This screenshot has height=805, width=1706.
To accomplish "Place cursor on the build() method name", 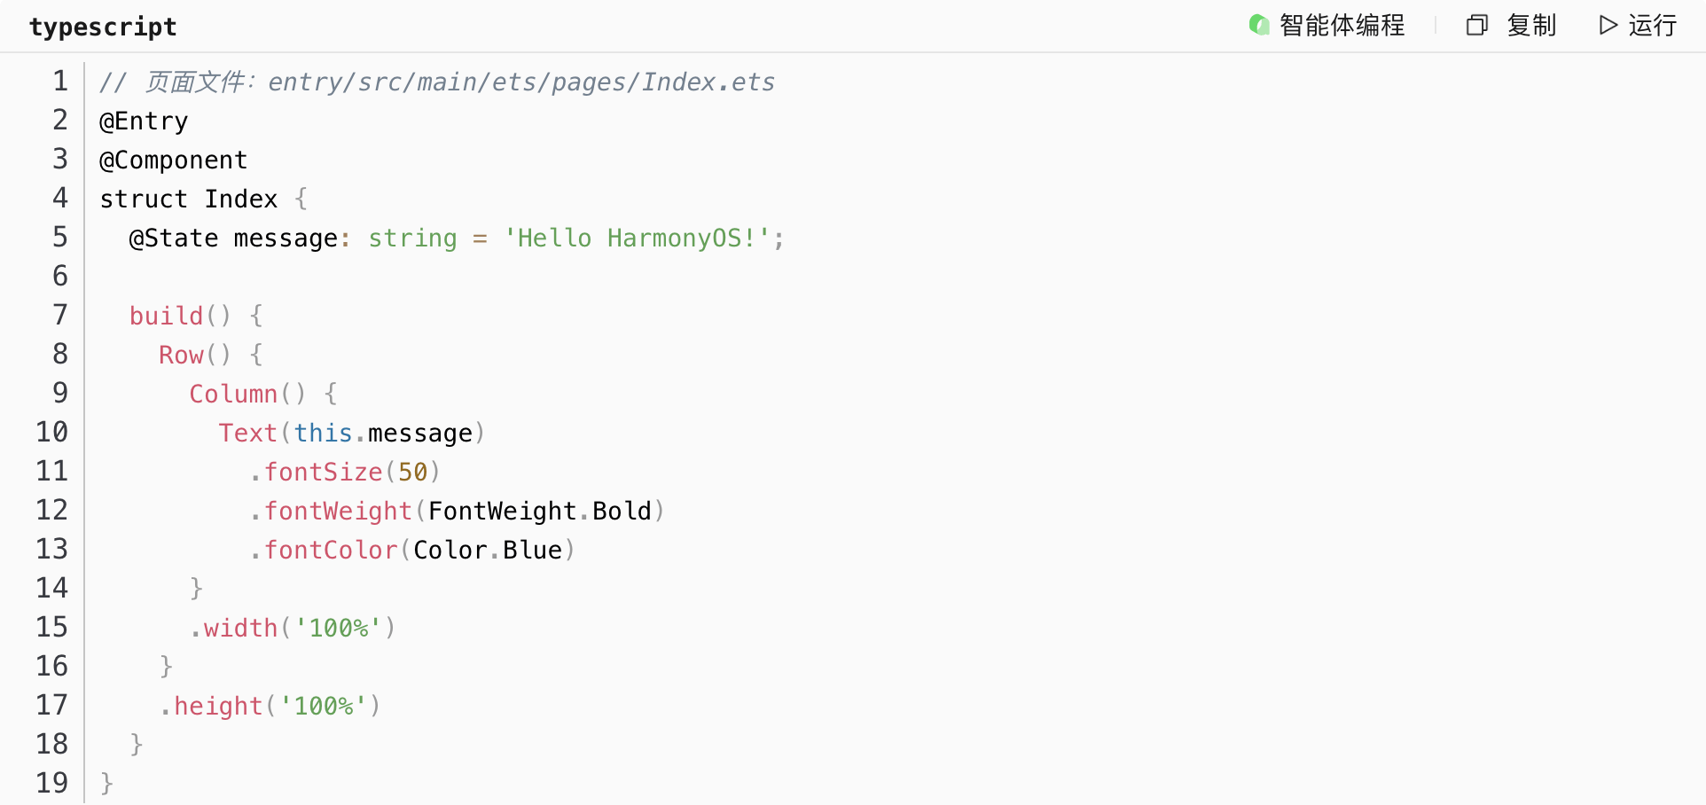I will (166, 316).
